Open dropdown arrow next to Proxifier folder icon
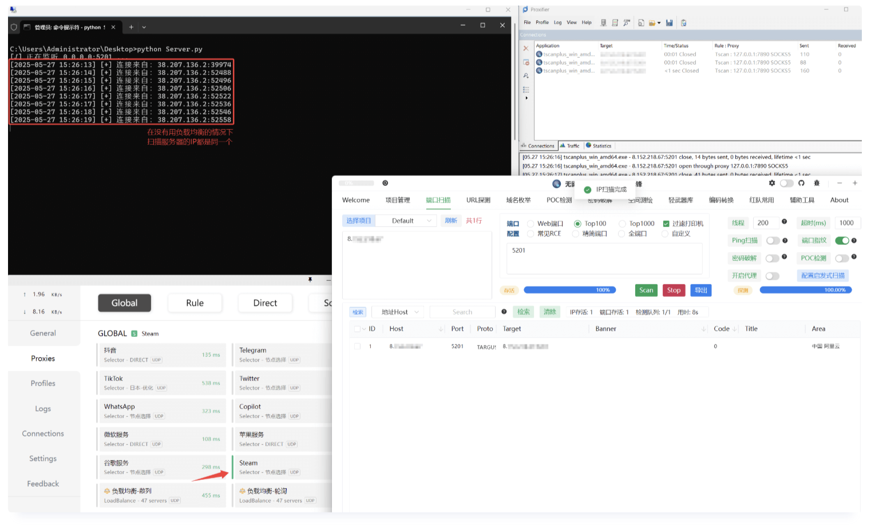This screenshot has width=871, height=525. click(x=659, y=23)
